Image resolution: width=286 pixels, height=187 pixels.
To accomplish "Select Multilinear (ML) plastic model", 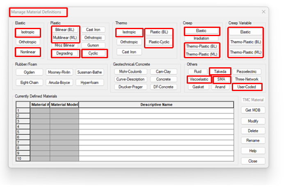I will (x=65, y=38).
